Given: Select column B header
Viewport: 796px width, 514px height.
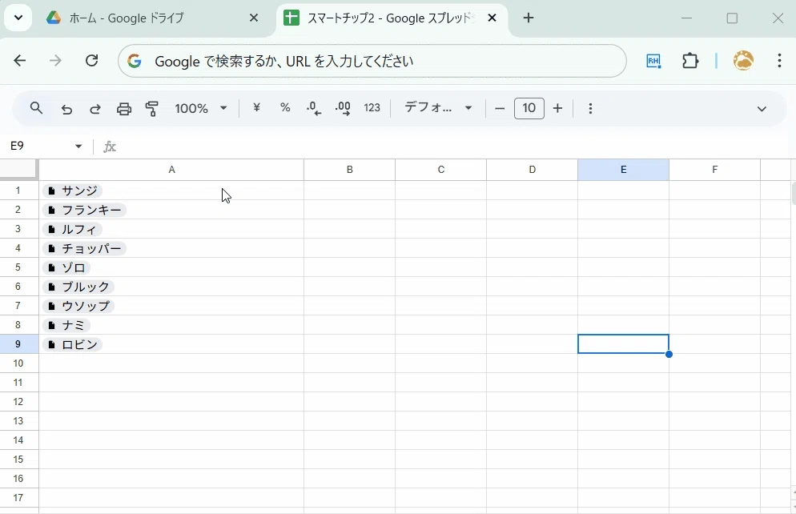Looking at the screenshot, I should click(x=350, y=170).
